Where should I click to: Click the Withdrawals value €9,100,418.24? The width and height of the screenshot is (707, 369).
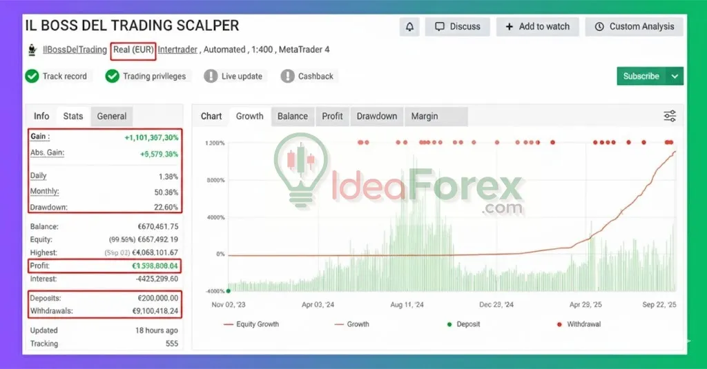(x=155, y=311)
